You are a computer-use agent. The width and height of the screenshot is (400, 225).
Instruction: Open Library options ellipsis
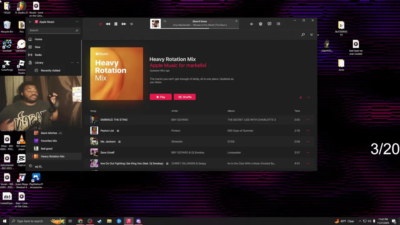pyautogui.click(x=72, y=62)
